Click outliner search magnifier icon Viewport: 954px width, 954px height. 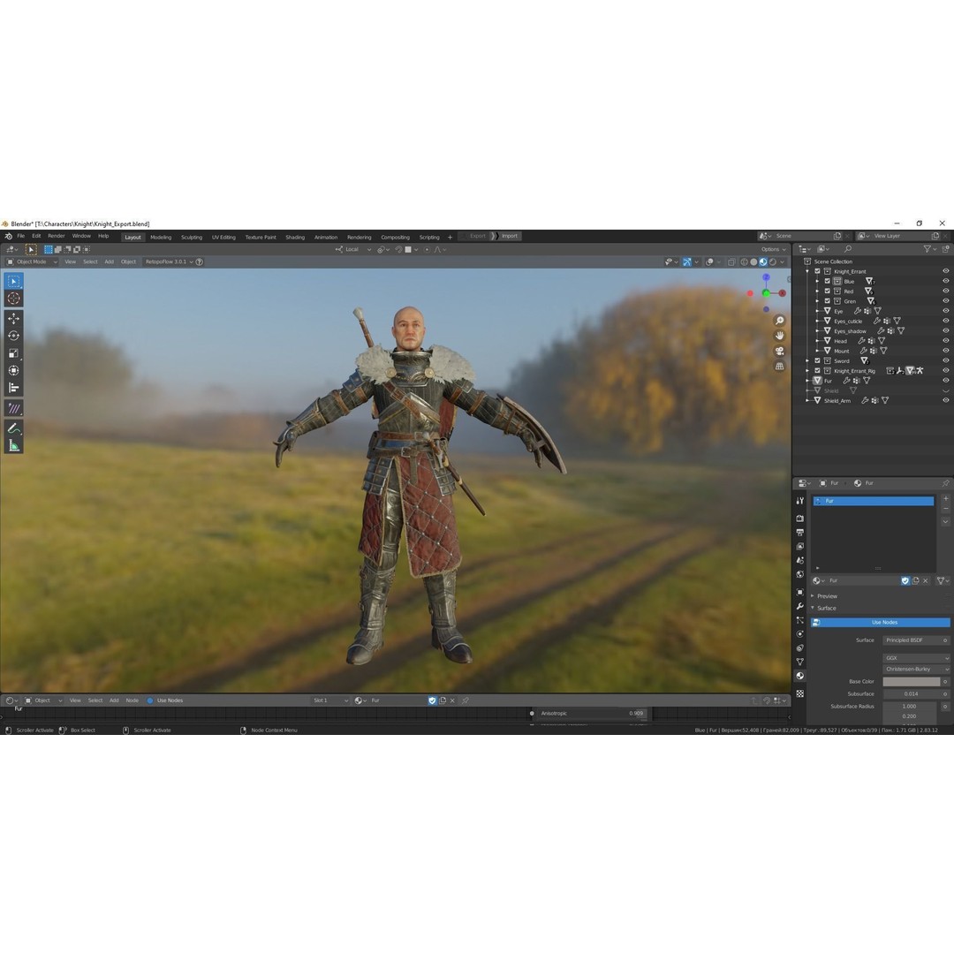(847, 249)
